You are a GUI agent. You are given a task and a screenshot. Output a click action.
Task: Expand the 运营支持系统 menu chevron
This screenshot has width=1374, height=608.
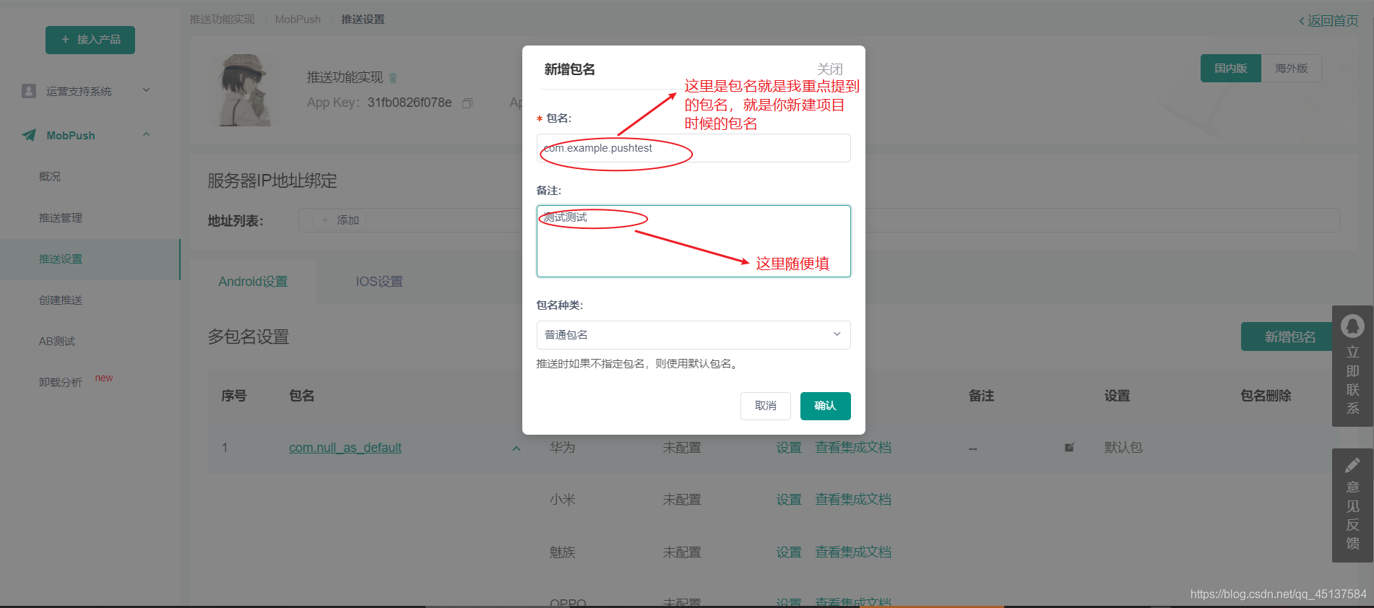(x=147, y=90)
